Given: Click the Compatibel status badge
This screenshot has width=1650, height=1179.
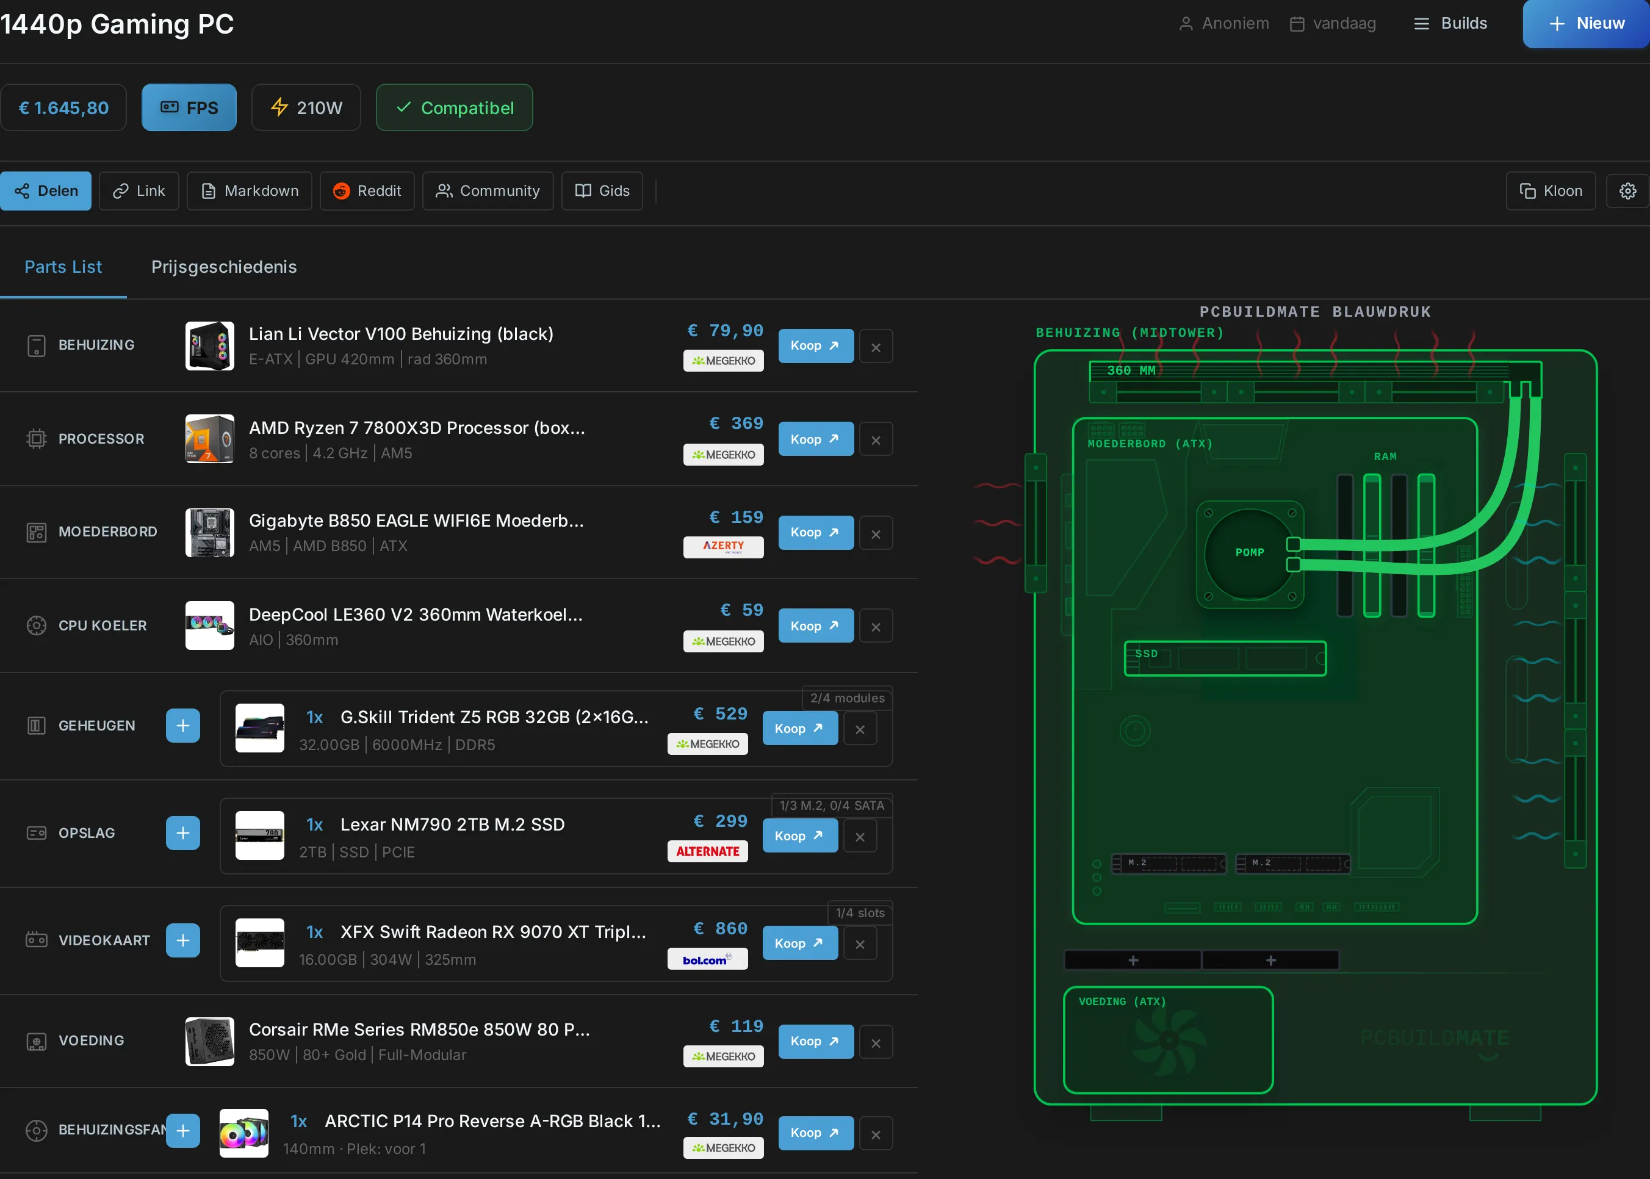Looking at the screenshot, I should (x=455, y=107).
